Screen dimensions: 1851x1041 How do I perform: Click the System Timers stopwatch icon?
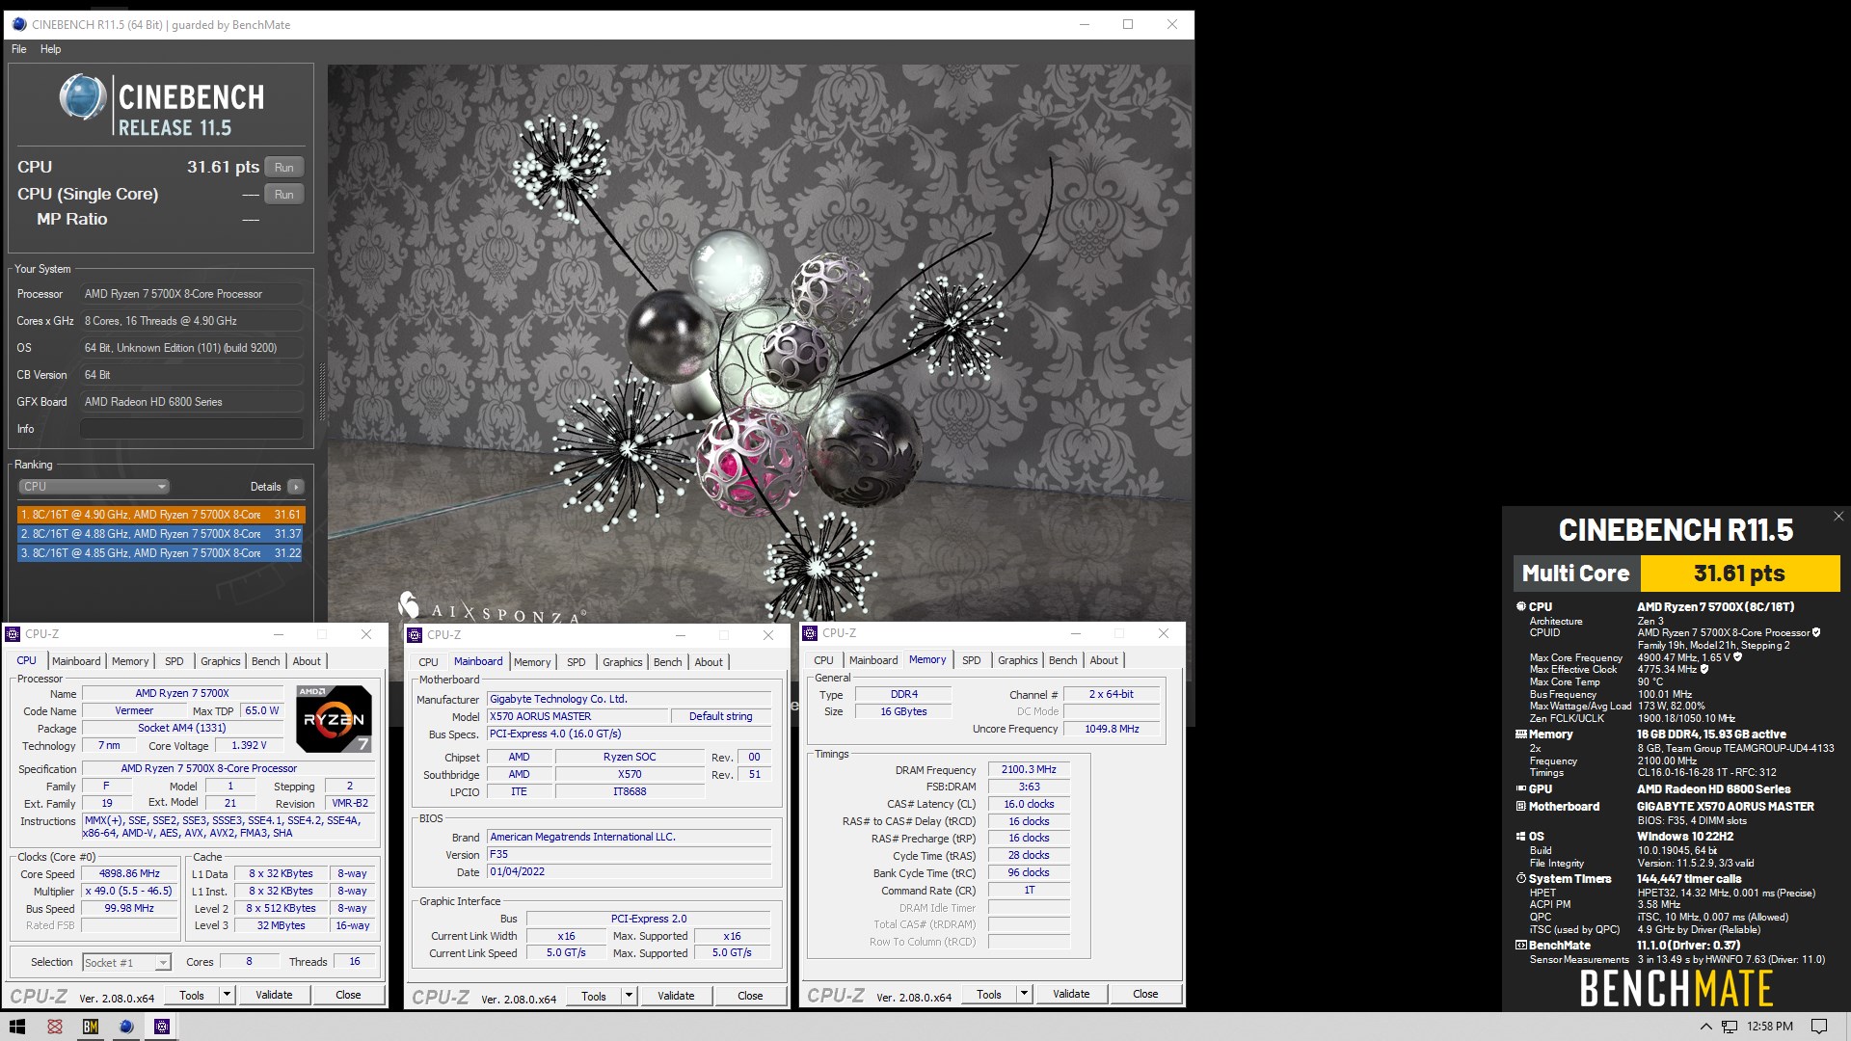[x=1521, y=878]
